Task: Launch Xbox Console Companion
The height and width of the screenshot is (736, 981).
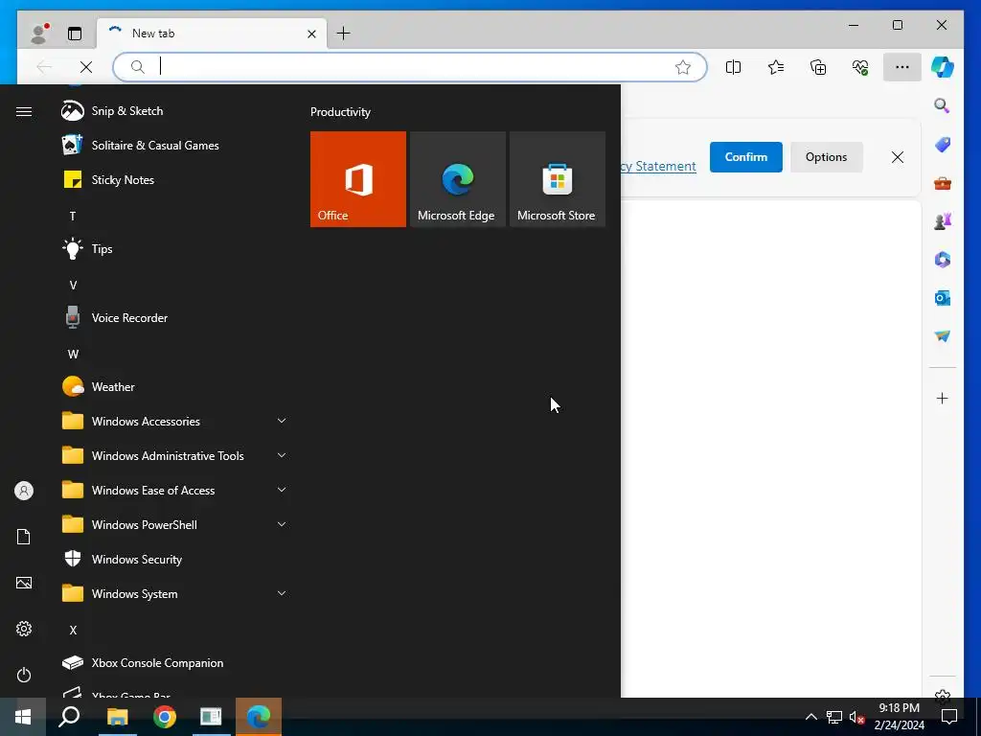Action: coord(172,663)
